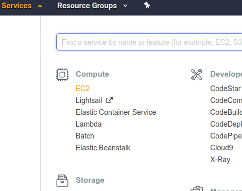
Task: Click the Storage drawer icon
Action: [62, 181]
